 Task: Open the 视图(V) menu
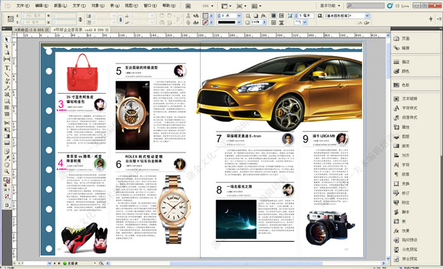[x=132, y=6]
